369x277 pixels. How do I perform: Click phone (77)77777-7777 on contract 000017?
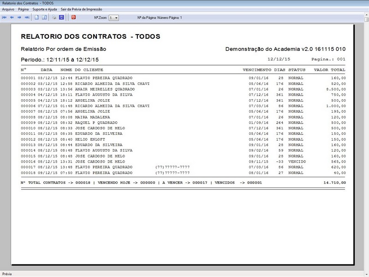(x=173, y=167)
